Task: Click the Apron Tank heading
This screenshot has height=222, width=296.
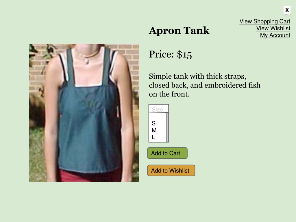Action: tap(179, 30)
